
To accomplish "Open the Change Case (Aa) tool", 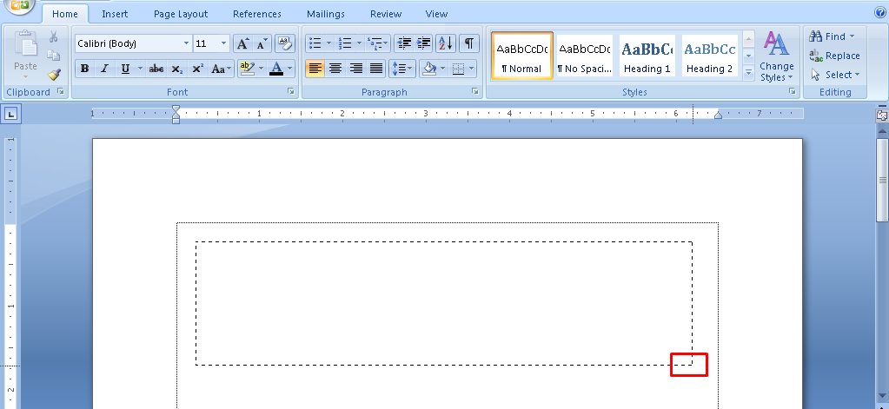I will tap(221, 69).
